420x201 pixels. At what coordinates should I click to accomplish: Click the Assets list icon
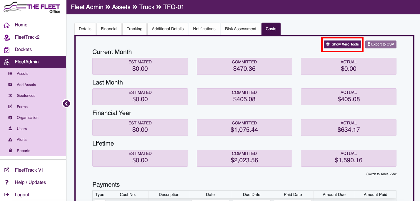10,74
